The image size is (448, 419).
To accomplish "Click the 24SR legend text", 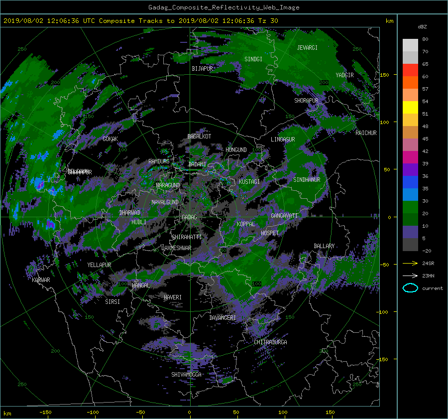I will (428, 263).
